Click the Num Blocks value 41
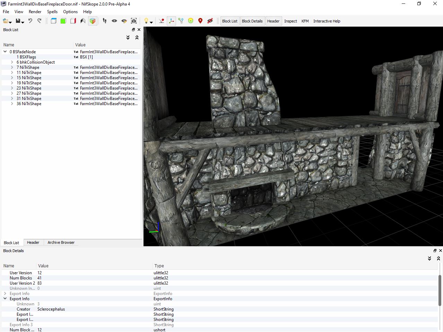 pyautogui.click(x=40, y=278)
